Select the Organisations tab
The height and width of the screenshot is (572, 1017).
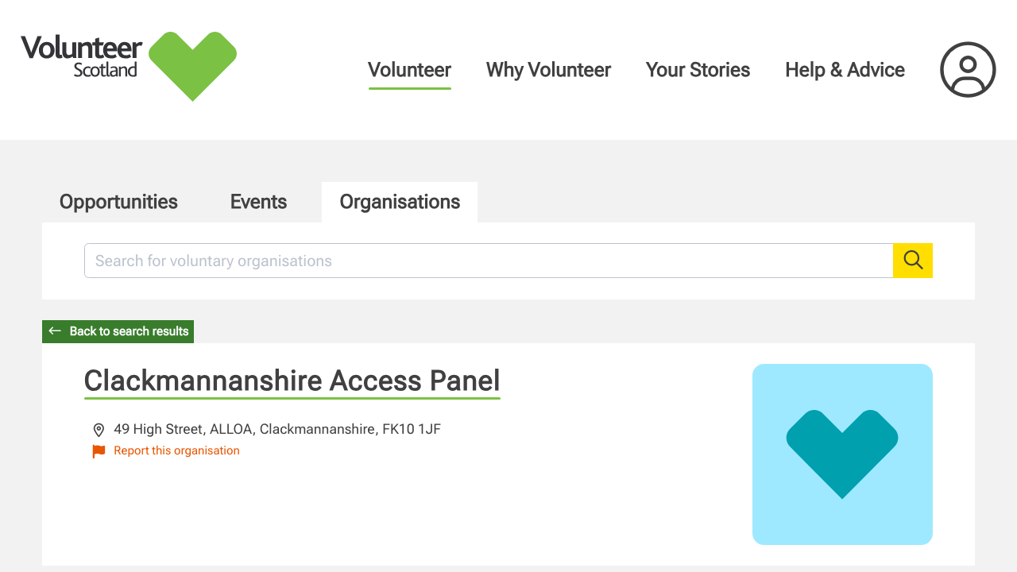400,202
